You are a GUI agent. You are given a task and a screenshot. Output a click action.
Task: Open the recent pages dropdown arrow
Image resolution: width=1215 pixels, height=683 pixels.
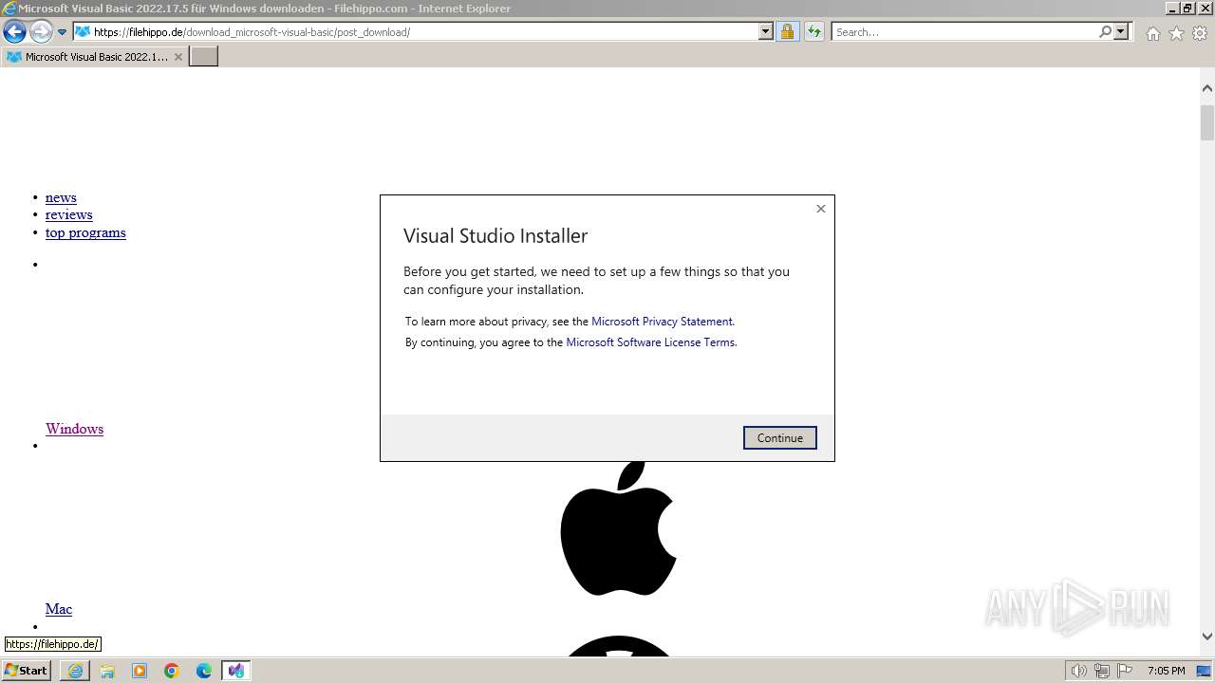63,32
